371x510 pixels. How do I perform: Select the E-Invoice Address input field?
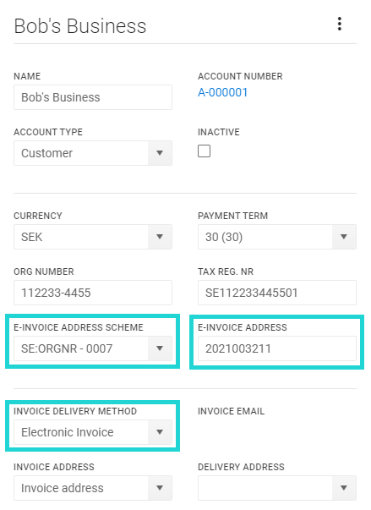click(x=277, y=348)
